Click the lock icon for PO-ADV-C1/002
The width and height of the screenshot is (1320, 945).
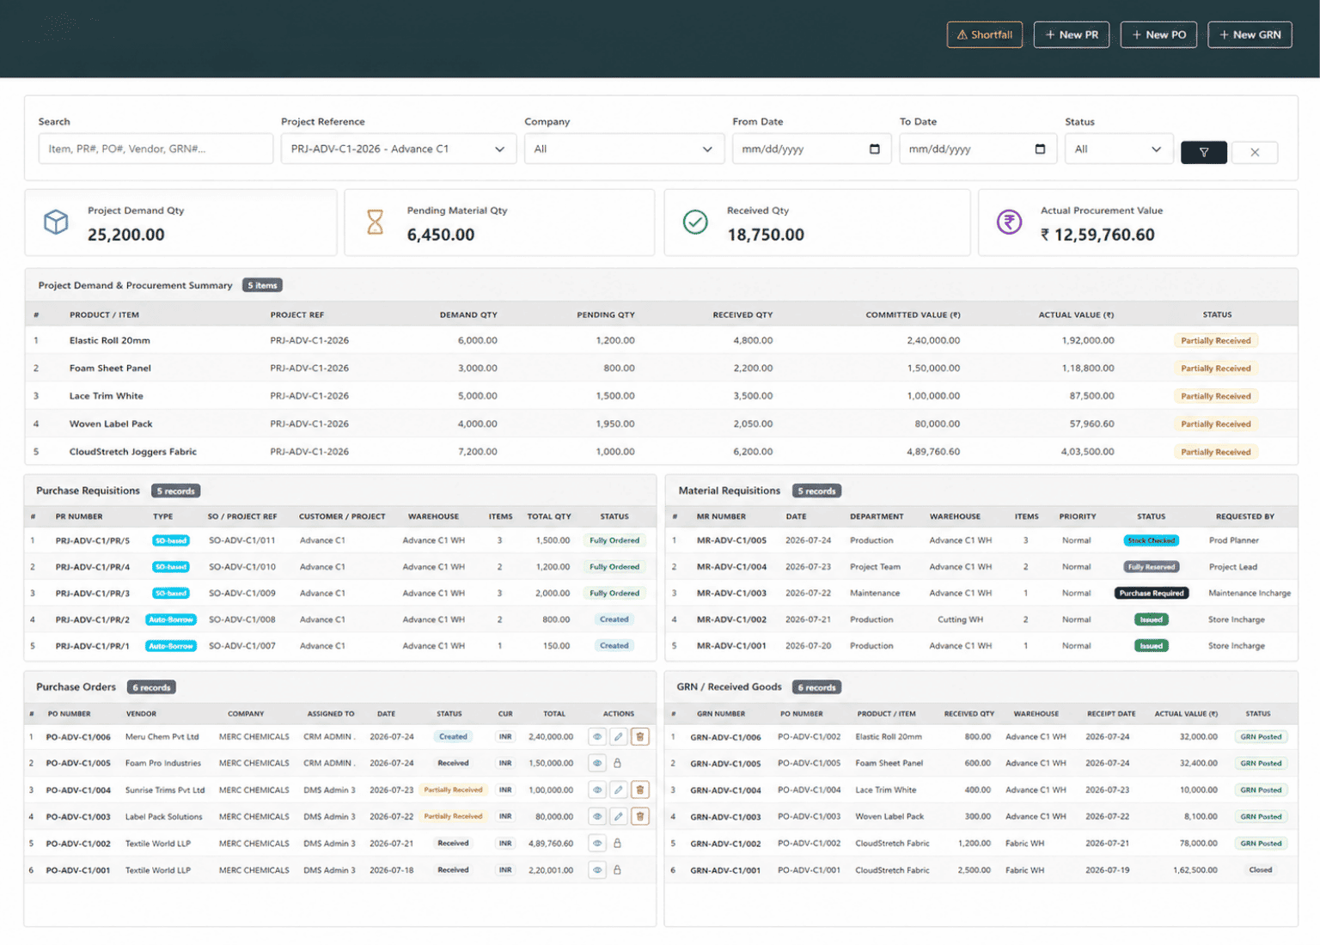(617, 843)
